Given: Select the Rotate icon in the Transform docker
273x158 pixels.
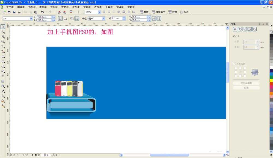Looking at the screenshot, I should coord(240,29).
